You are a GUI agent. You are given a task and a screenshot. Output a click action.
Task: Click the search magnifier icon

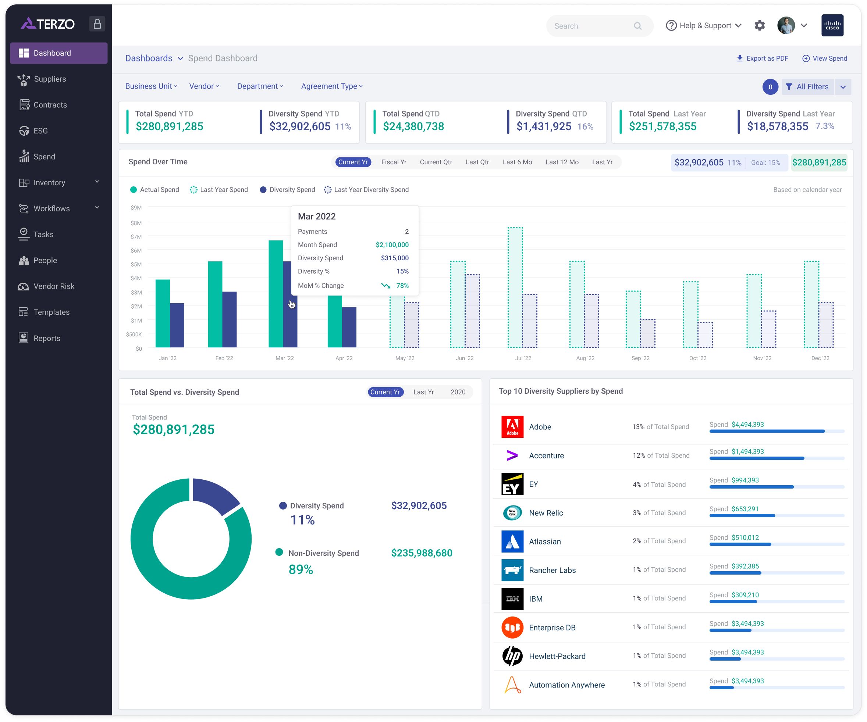(x=637, y=26)
